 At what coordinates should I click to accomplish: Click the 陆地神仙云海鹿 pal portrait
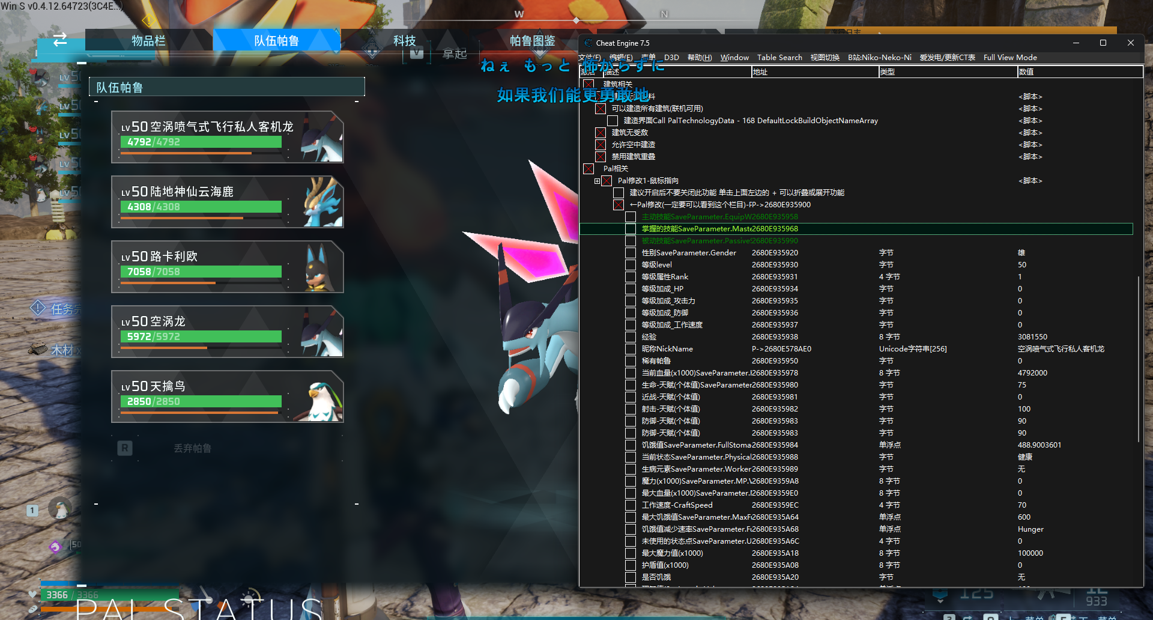[x=322, y=202]
